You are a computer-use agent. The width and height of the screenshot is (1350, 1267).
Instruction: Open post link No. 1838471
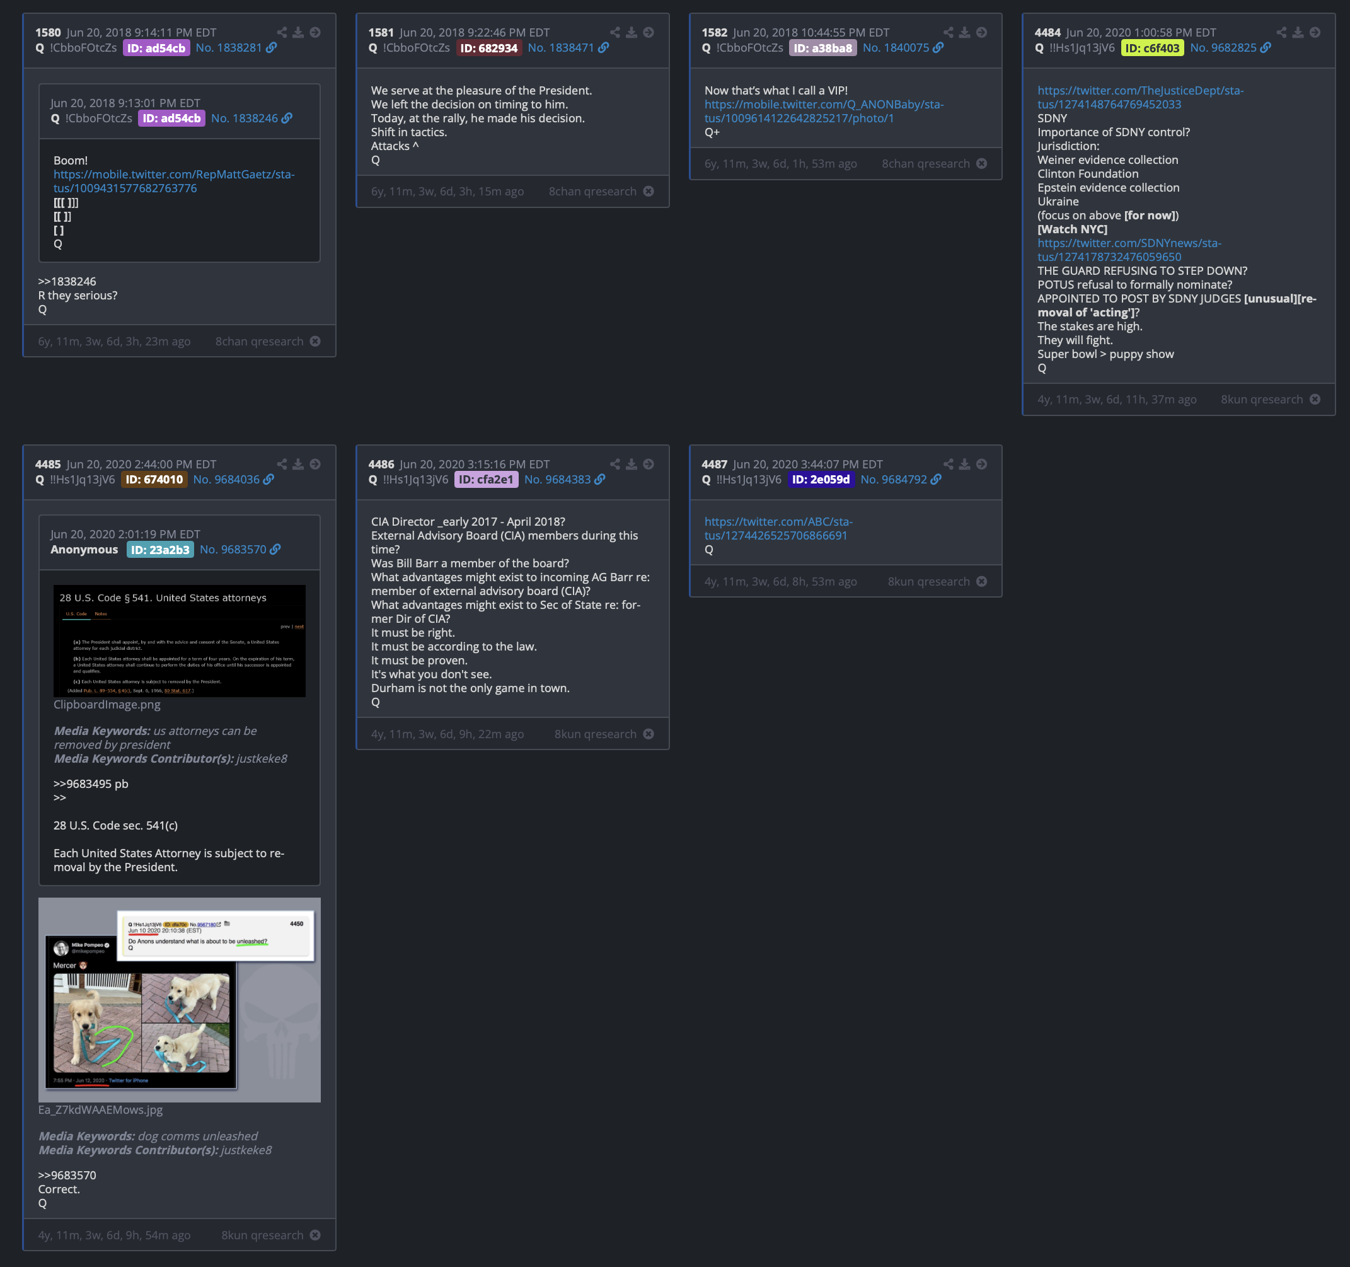[x=561, y=47]
